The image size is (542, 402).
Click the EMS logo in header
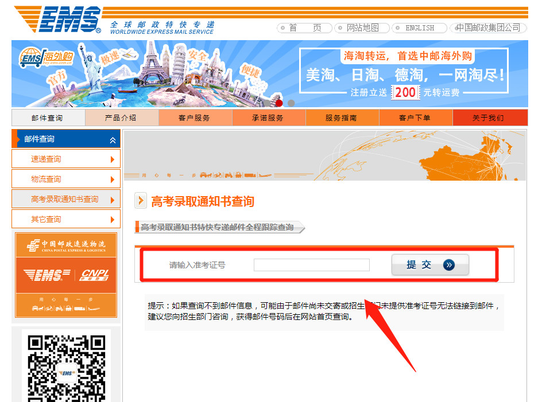(58, 19)
